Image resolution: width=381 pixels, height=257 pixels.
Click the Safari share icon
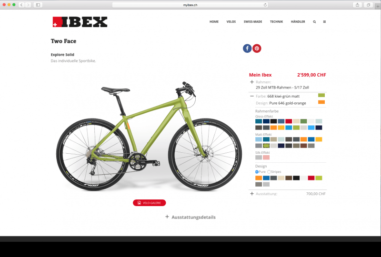point(357,5)
